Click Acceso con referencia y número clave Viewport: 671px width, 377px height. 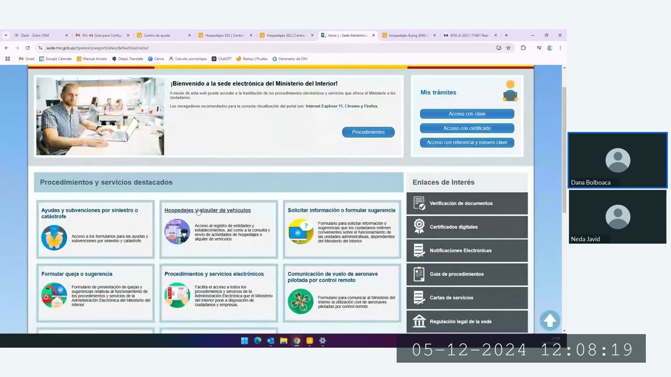point(467,142)
